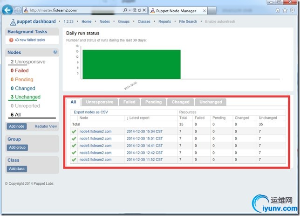300x216 pixels.
Task: Open a new browser tab
Action: click(212, 11)
